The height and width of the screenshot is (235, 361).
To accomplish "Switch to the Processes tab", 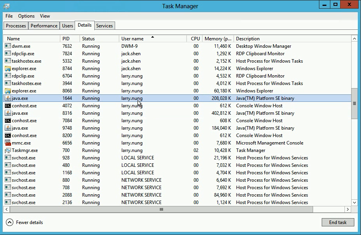I will (16, 26).
